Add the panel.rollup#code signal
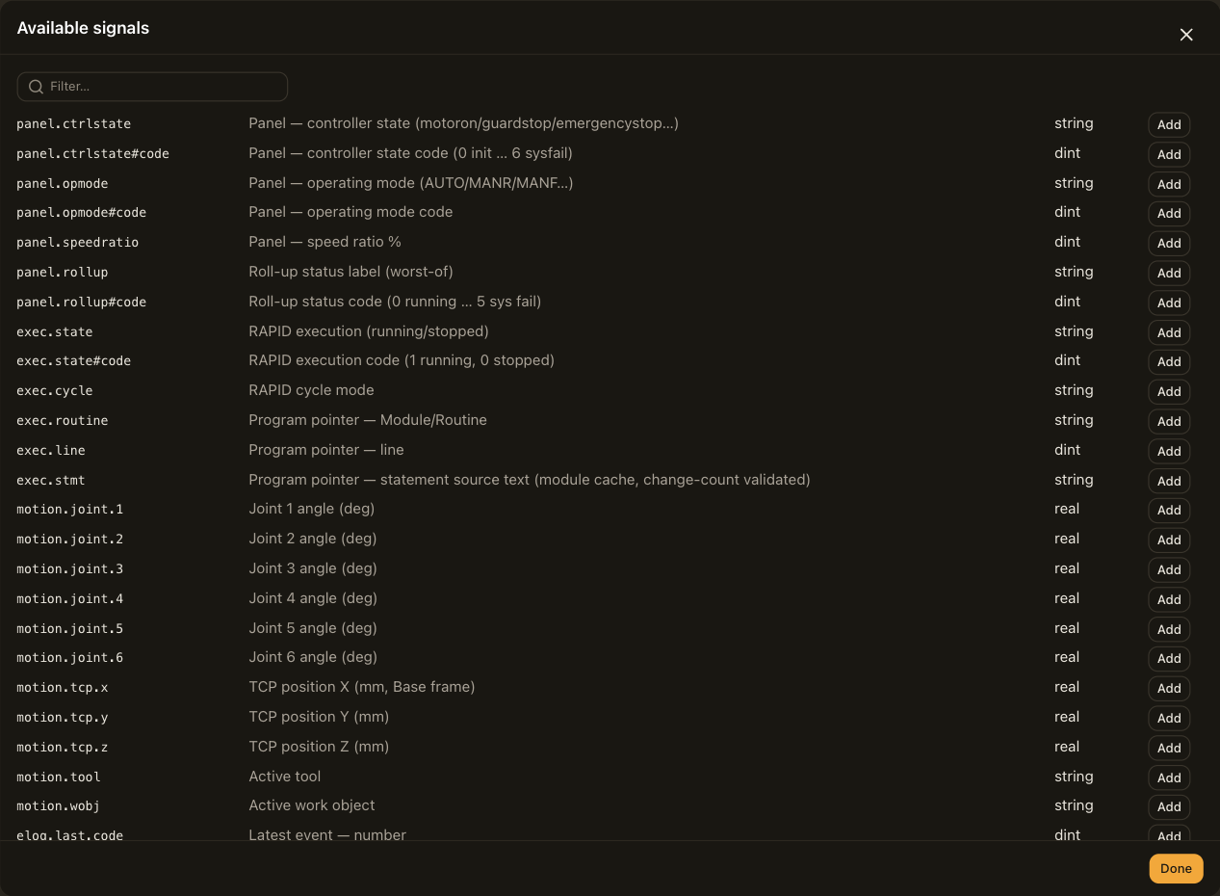This screenshot has height=896, width=1220. pos(1169,303)
